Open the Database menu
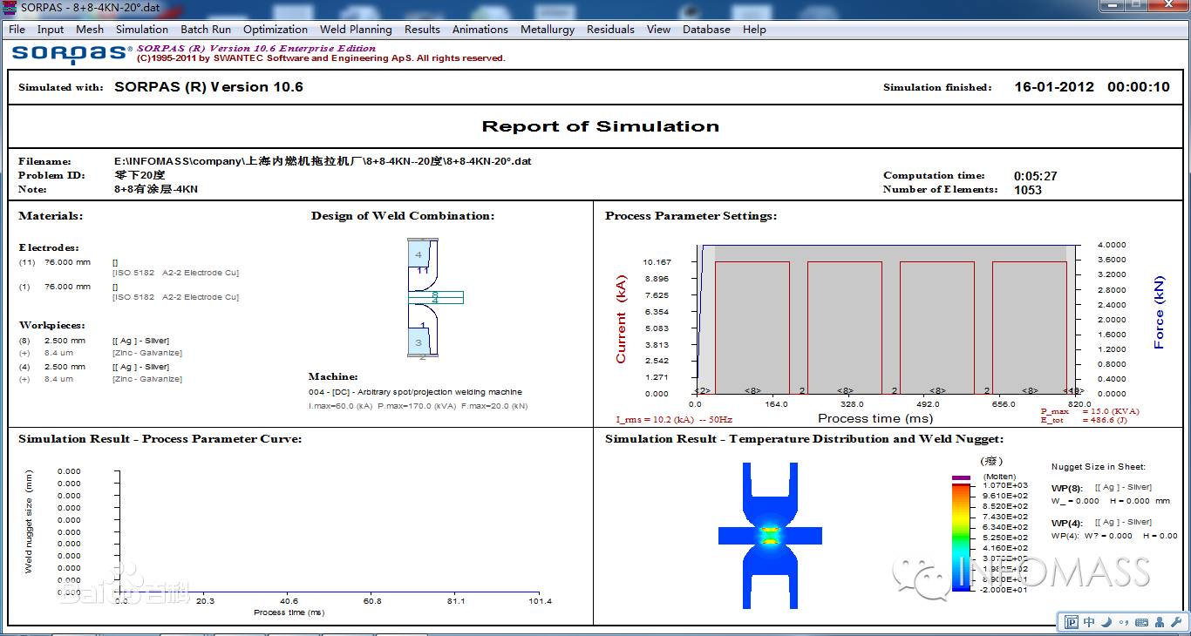Viewport: 1191px width, 636px height. coord(706,29)
